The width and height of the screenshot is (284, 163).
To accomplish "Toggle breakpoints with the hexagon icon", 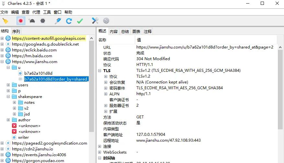I will click(43, 21).
